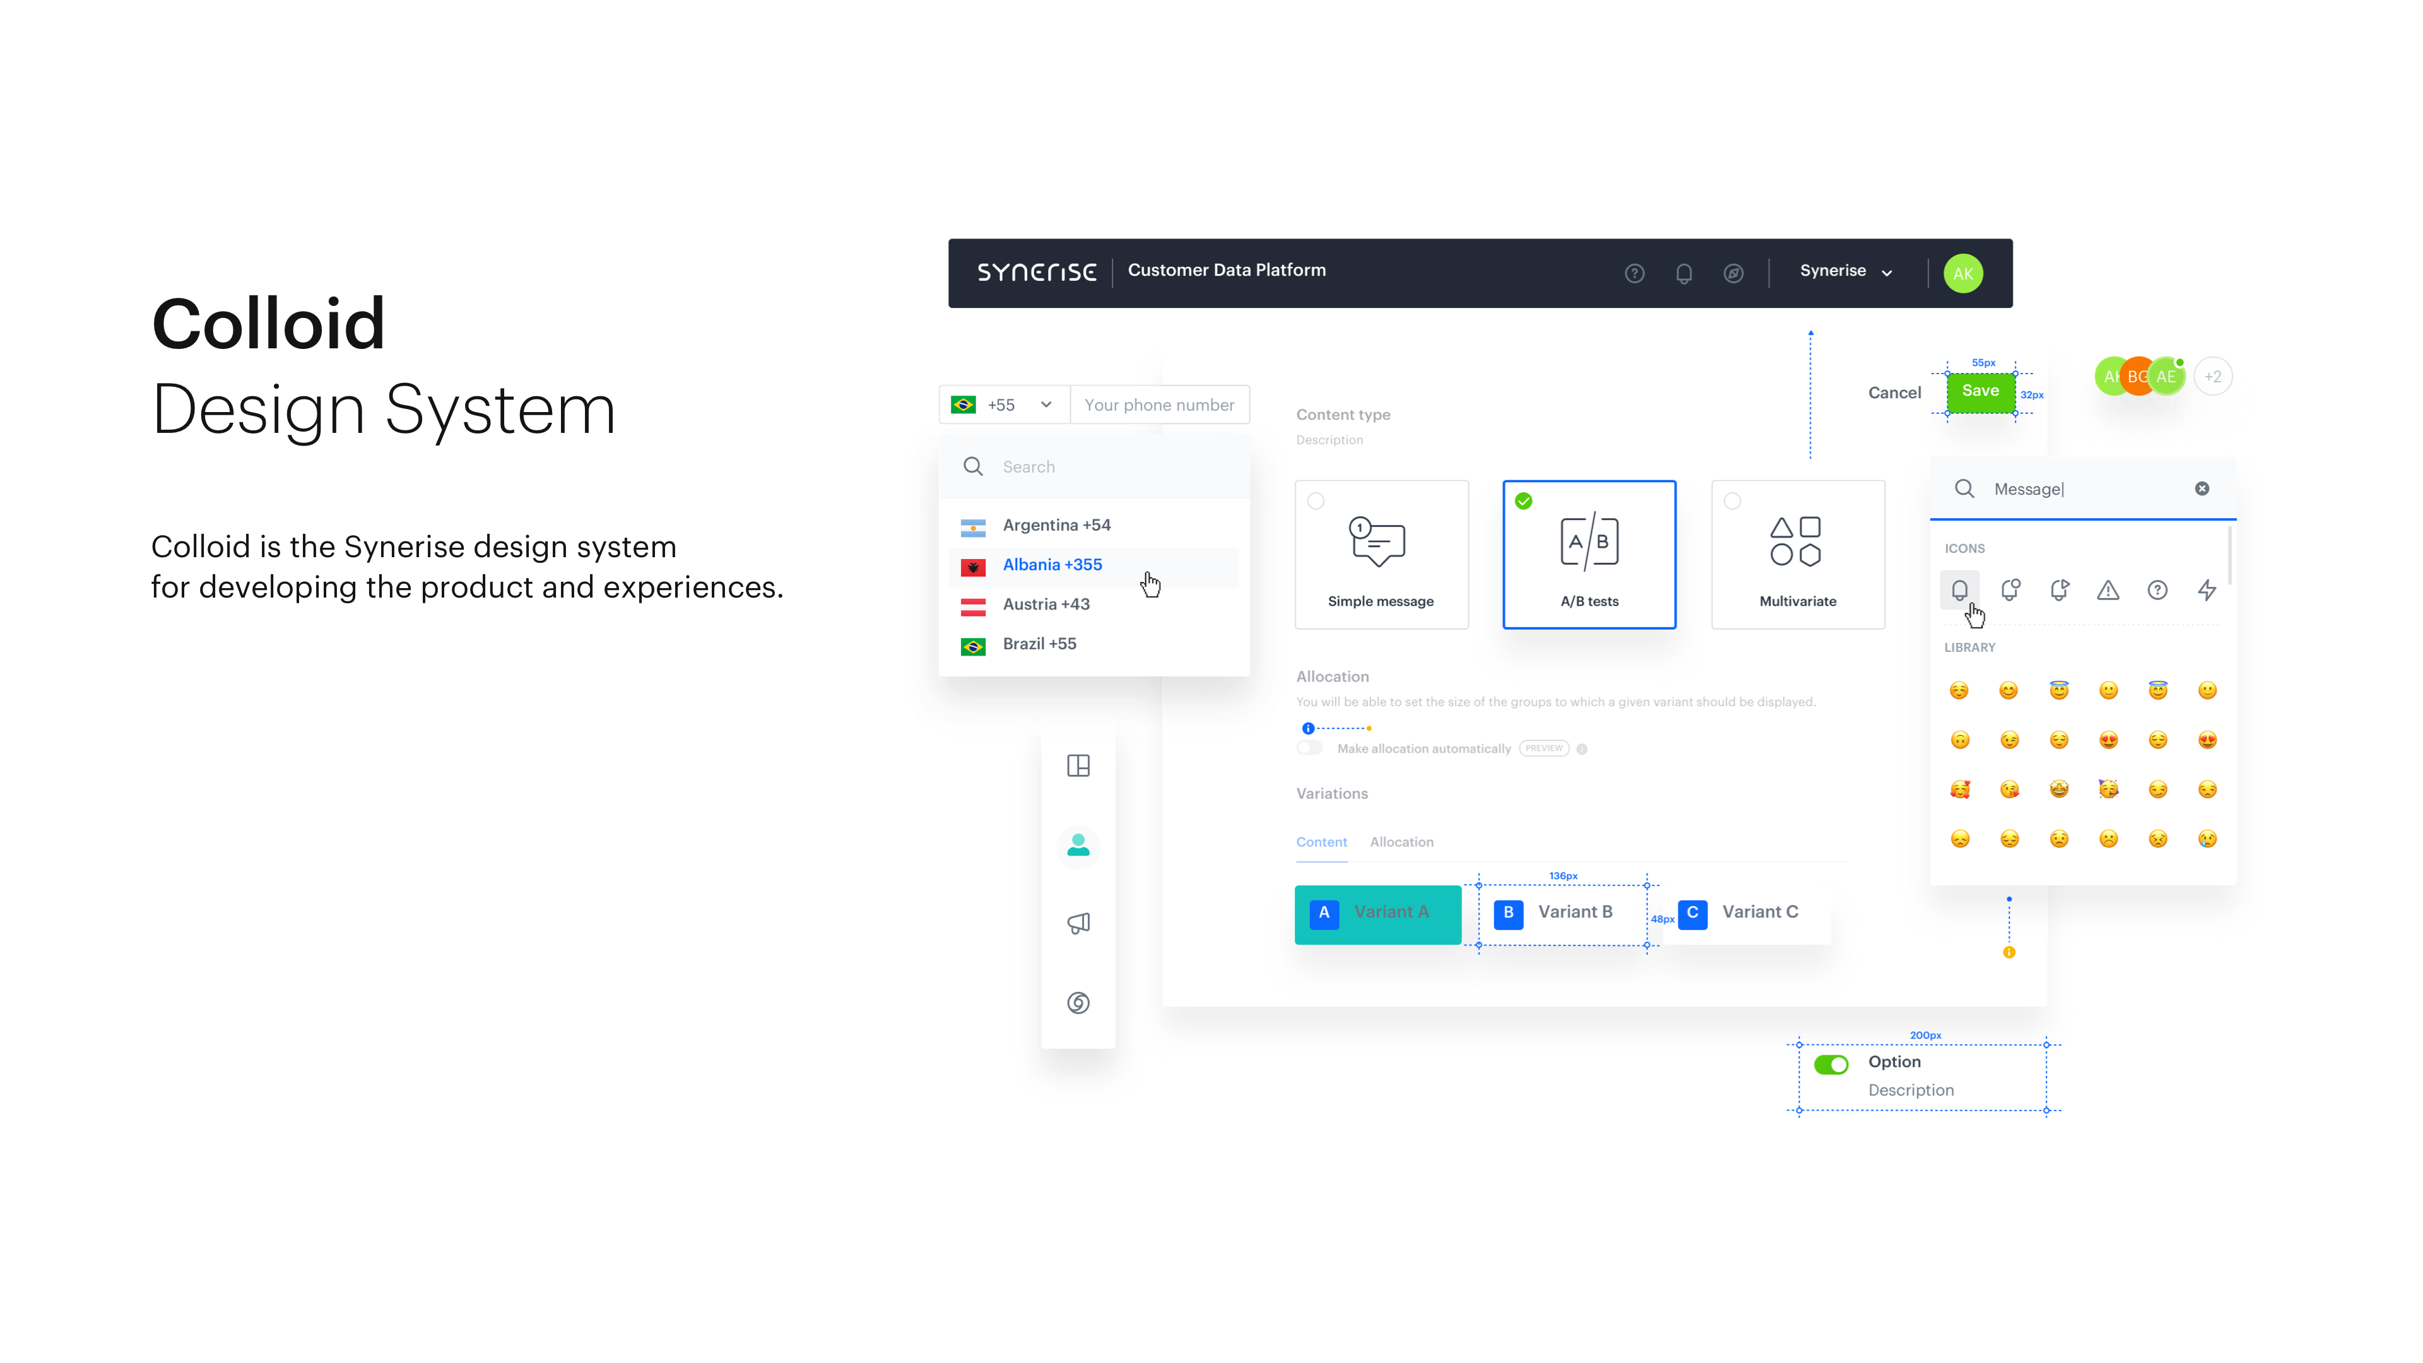This screenshot has width=2423, height=1363.
Task: Select the Simple message radio button
Action: click(x=1316, y=502)
